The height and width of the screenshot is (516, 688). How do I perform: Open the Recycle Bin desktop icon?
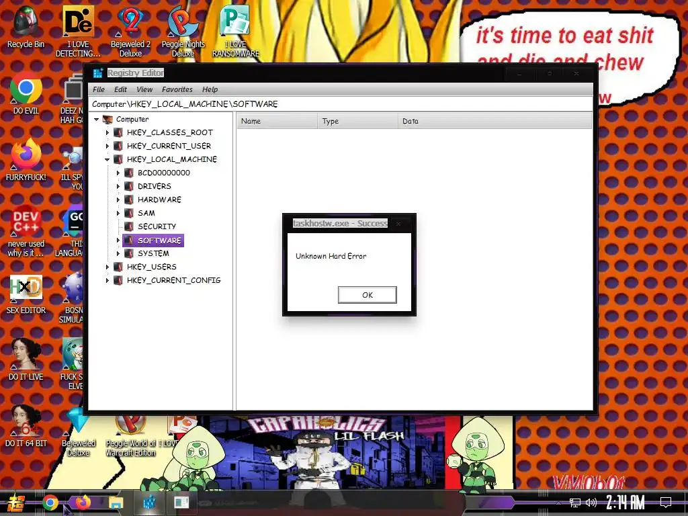tap(26, 27)
